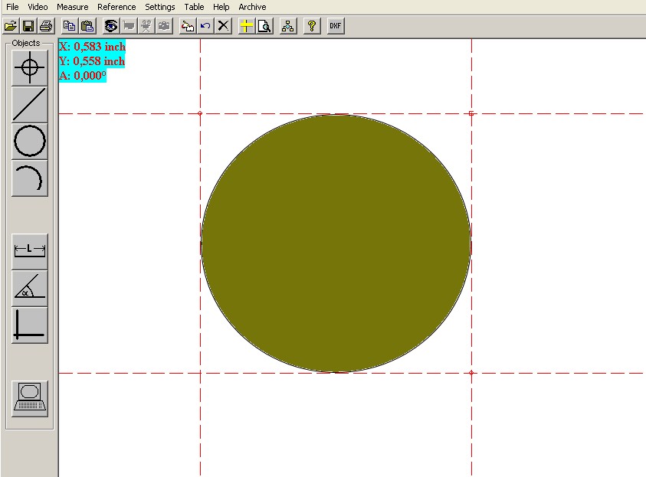The width and height of the screenshot is (646, 477).
Task: Choose the length measurement tool
Action: pos(30,250)
